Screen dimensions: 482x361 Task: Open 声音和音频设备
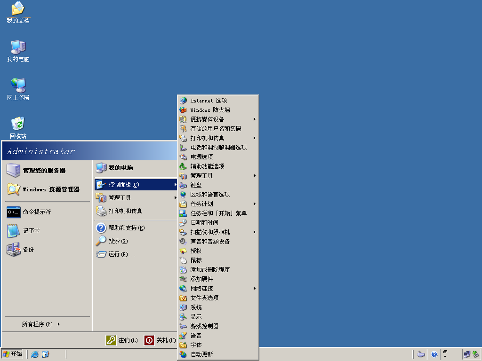tap(218, 241)
